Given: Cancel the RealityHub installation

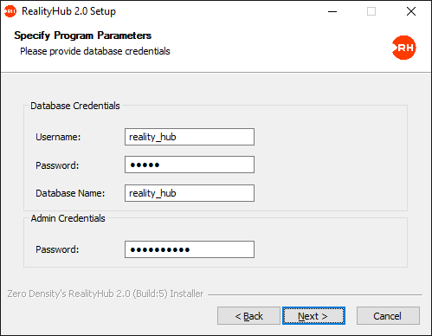Looking at the screenshot, I should pyautogui.click(x=388, y=316).
